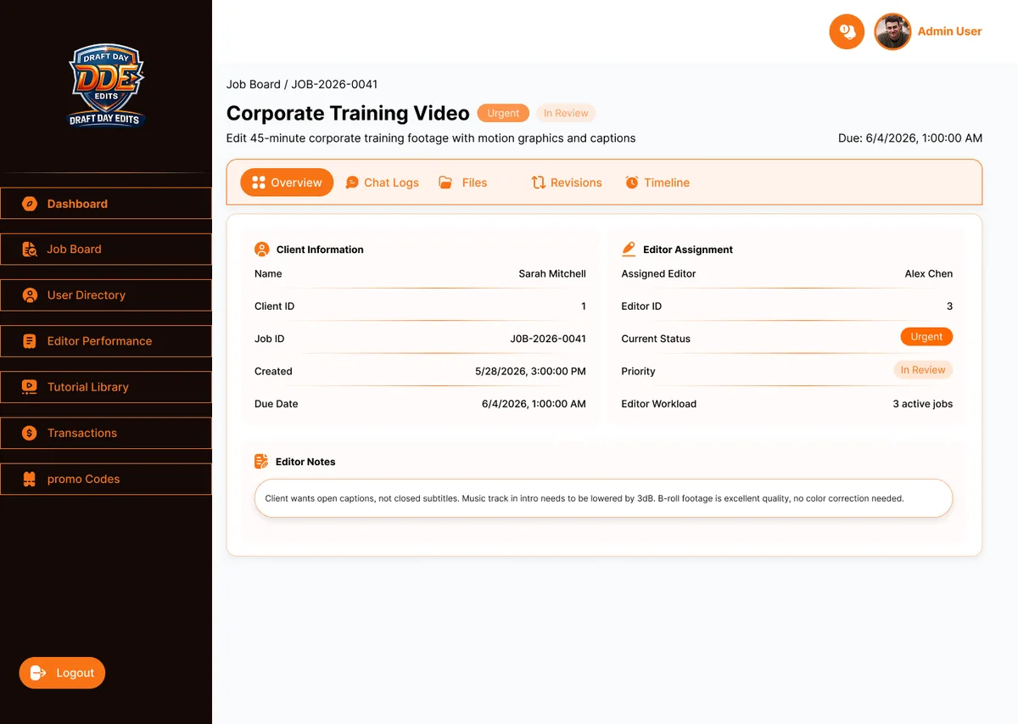Click the Tutorial Library video icon
This screenshot has width=1018, height=724.
[x=30, y=387]
